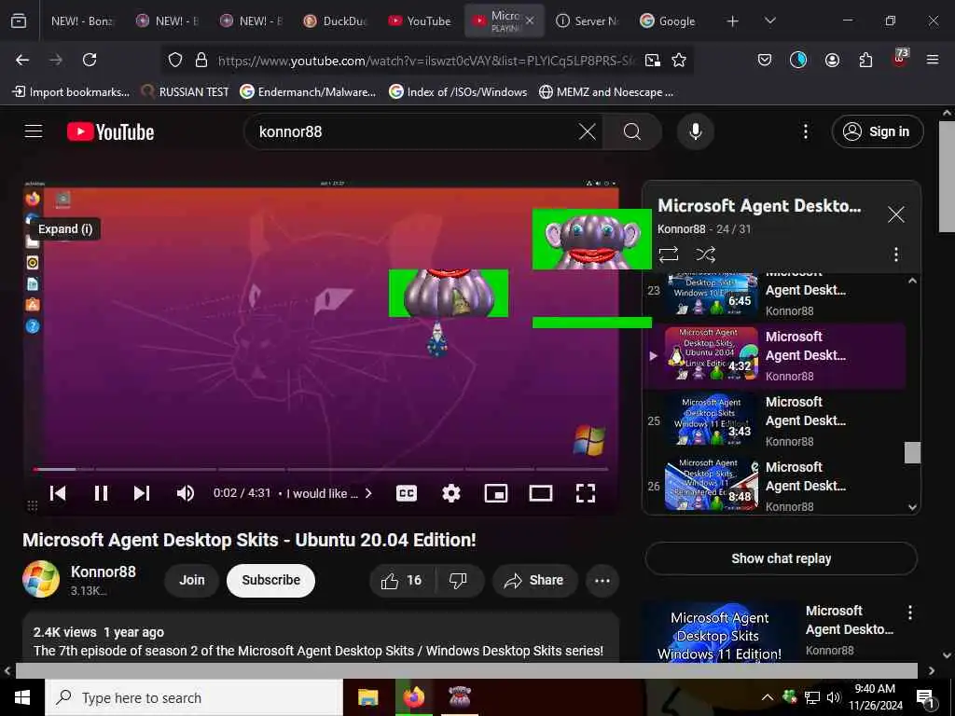Go to previous playlist video
Image resolution: width=955 pixels, height=716 pixels.
tap(58, 493)
